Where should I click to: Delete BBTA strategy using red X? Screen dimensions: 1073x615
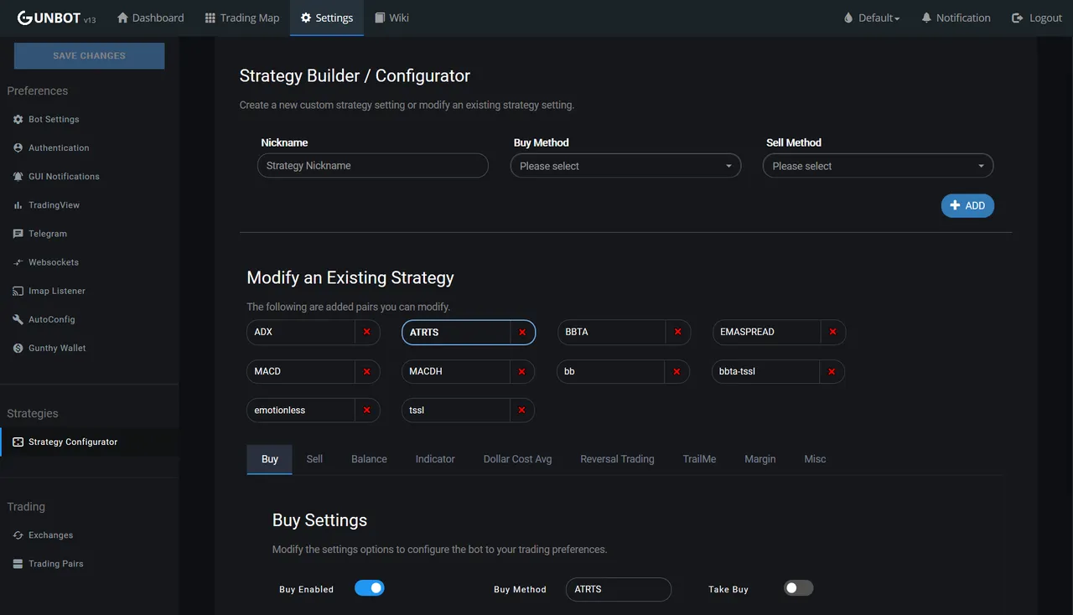coord(677,332)
